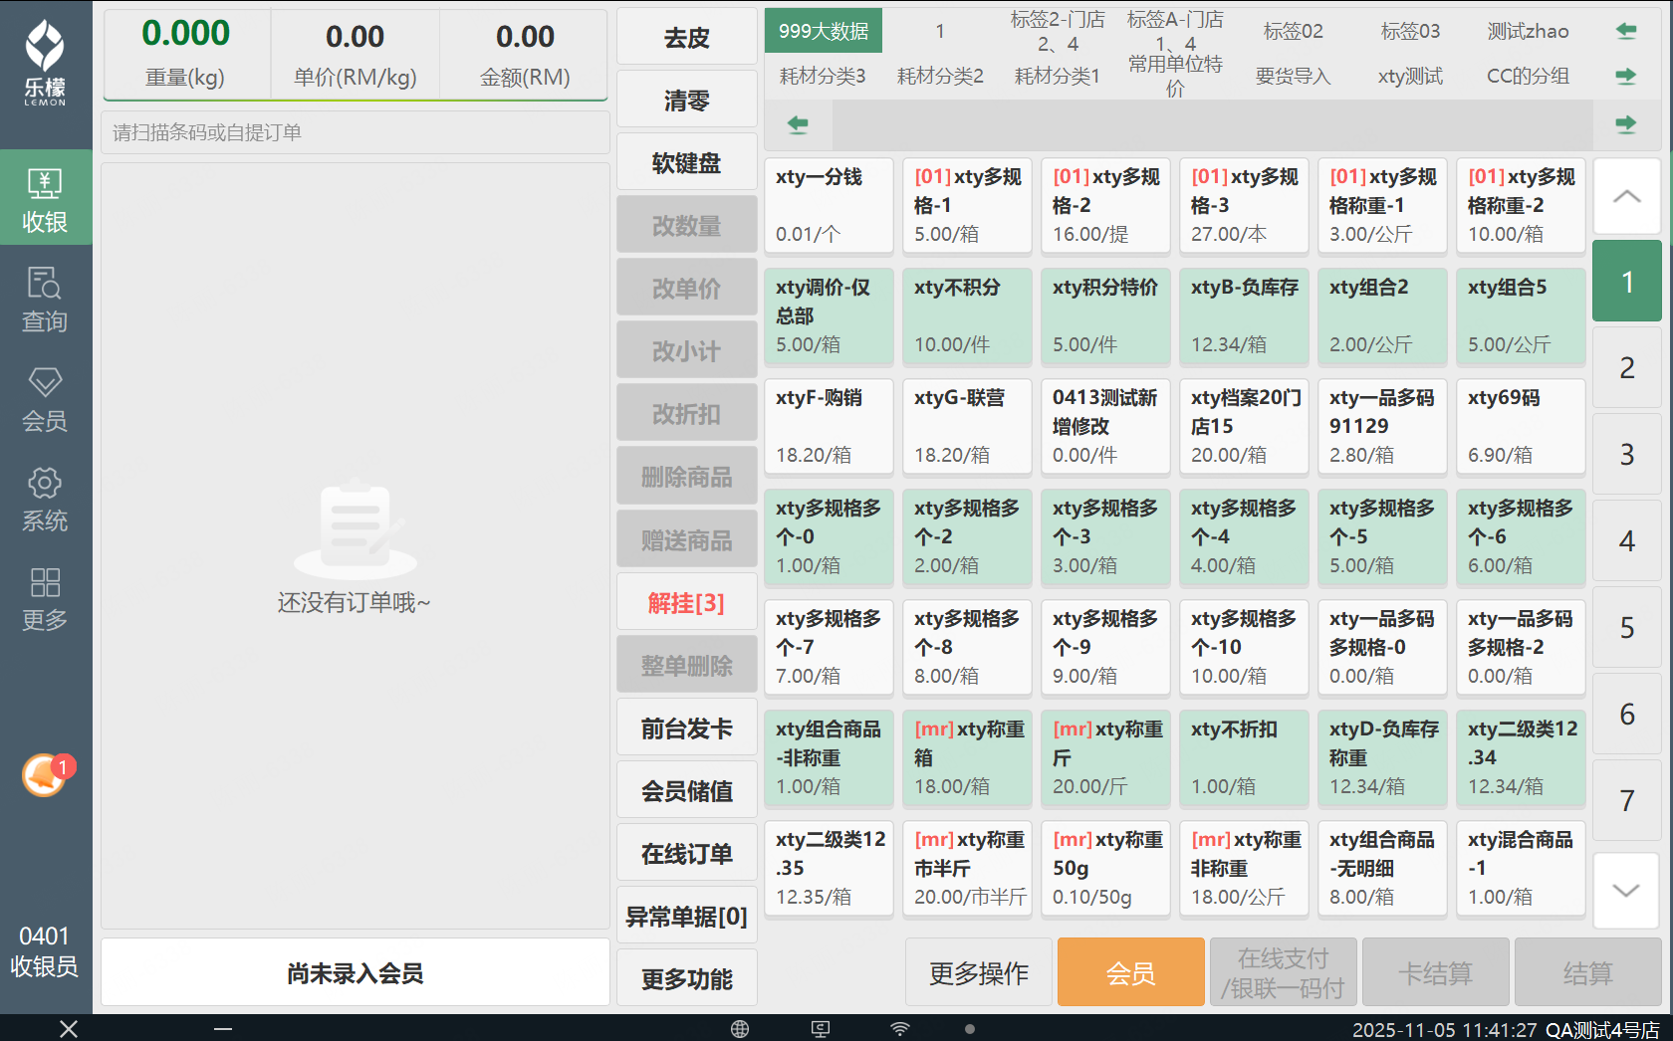
Task: Click the Wi-Fi signal icon in bottom bar
Action: (x=900, y=1029)
